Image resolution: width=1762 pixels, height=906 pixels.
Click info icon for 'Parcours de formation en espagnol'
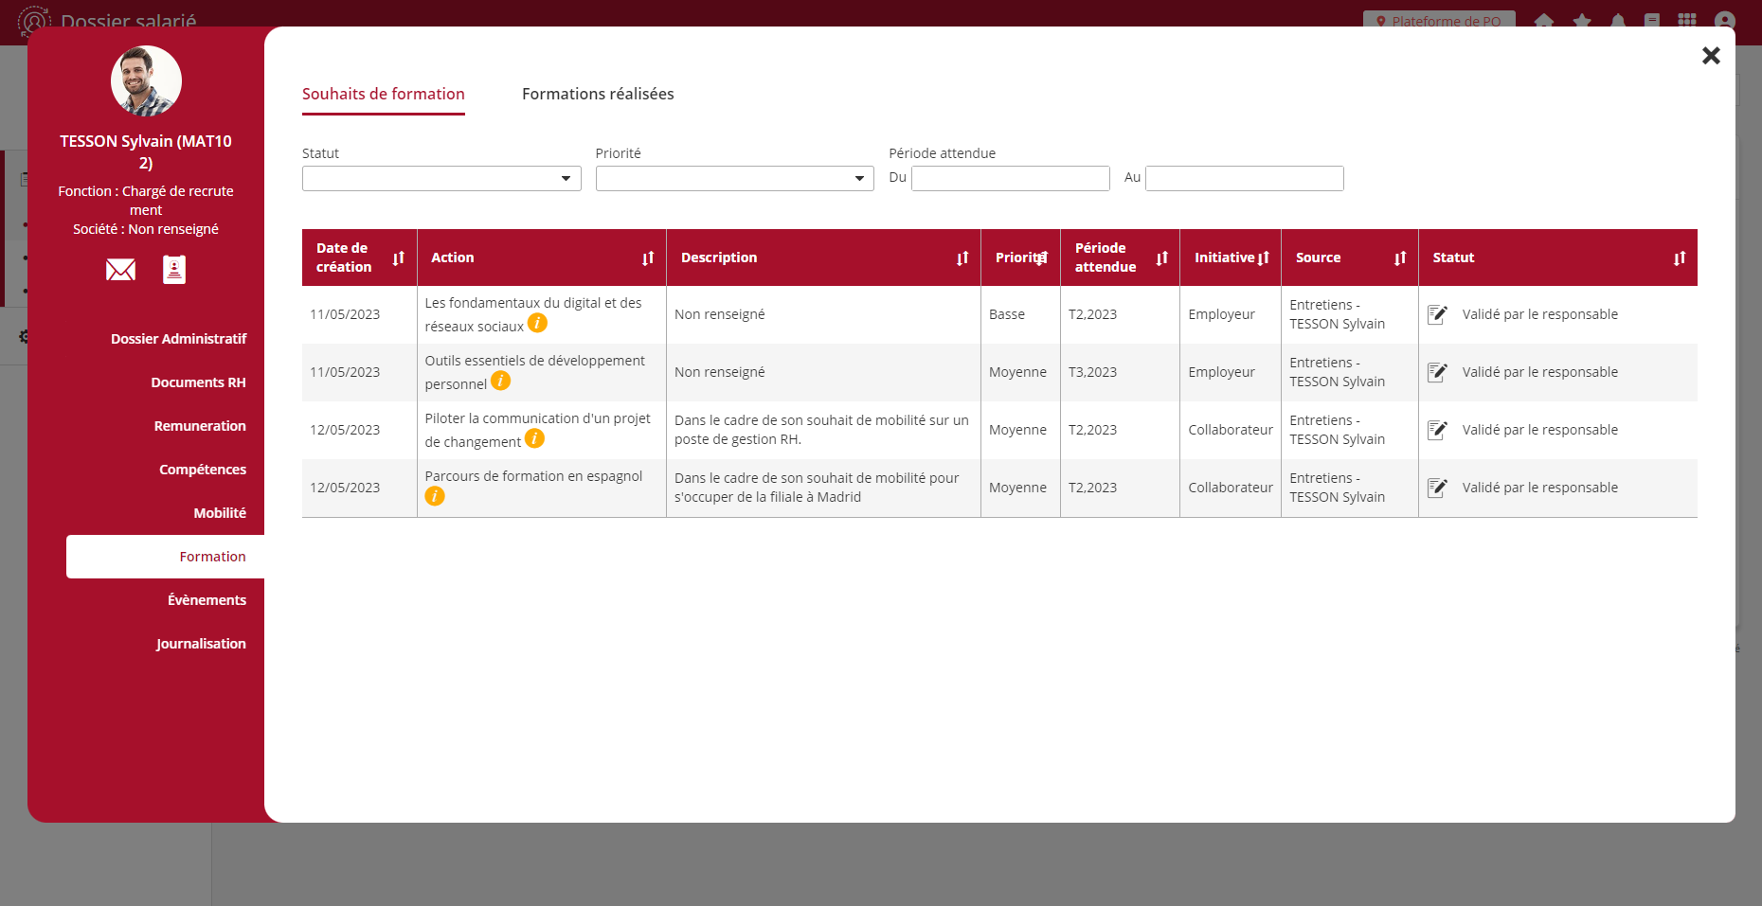[x=435, y=497]
